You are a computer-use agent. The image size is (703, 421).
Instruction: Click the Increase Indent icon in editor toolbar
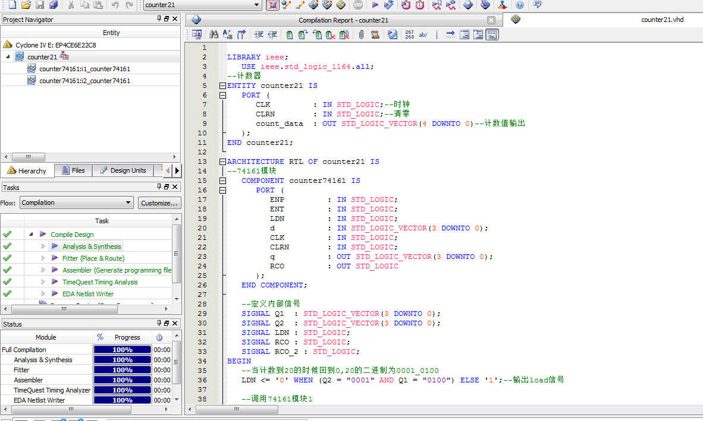click(258, 35)
